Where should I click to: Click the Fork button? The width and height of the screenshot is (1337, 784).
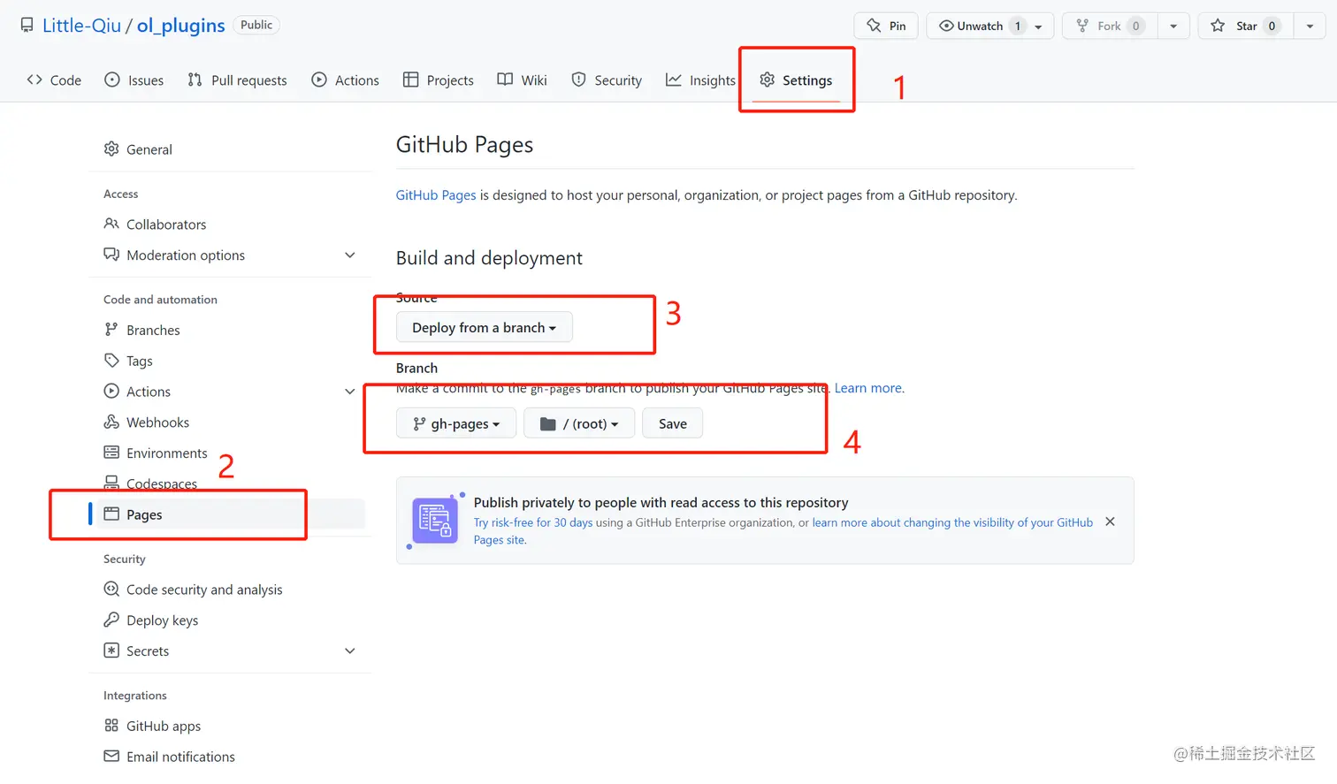pyautogui.click(x=1111, y=26)
